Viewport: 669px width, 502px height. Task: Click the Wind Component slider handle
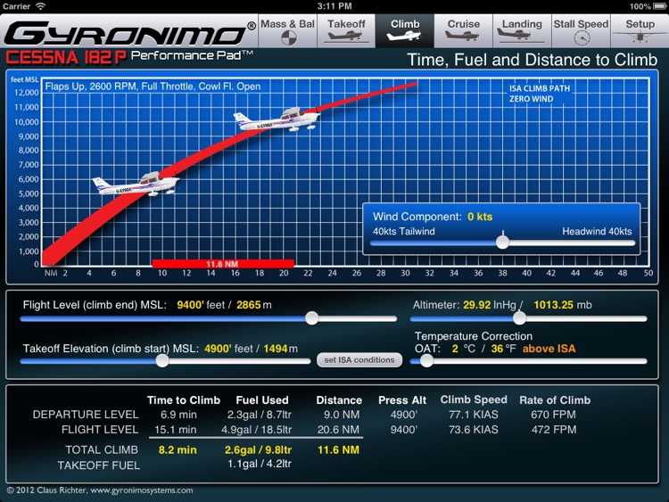502,243
